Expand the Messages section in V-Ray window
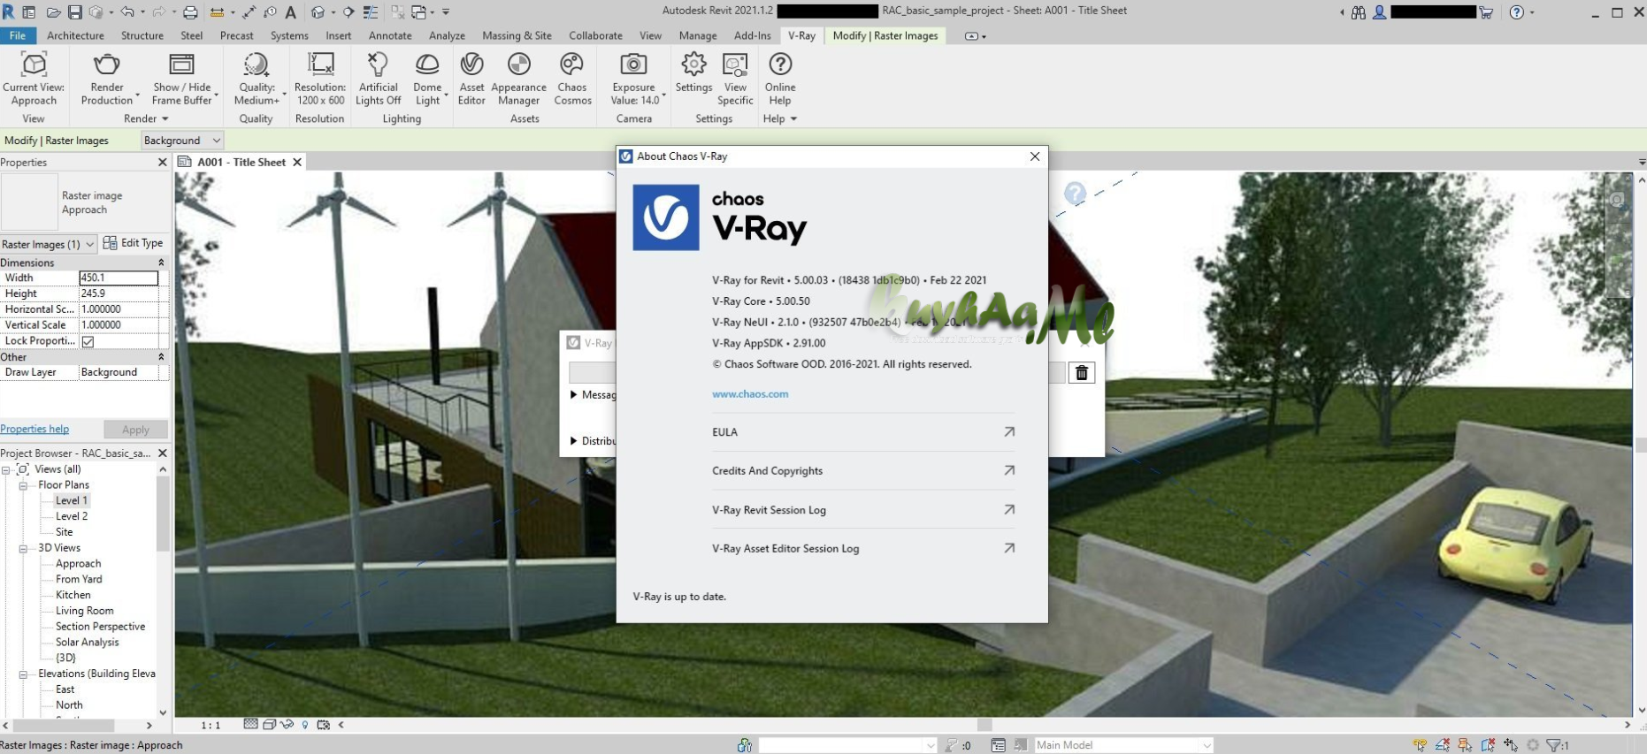Image resolution: width=1647 pixels, height=754 pixels. coord(573,395)
